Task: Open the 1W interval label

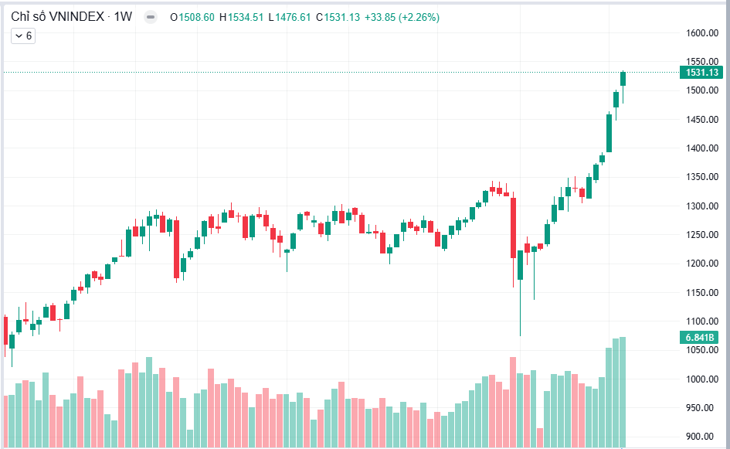Action: point(123,17)
